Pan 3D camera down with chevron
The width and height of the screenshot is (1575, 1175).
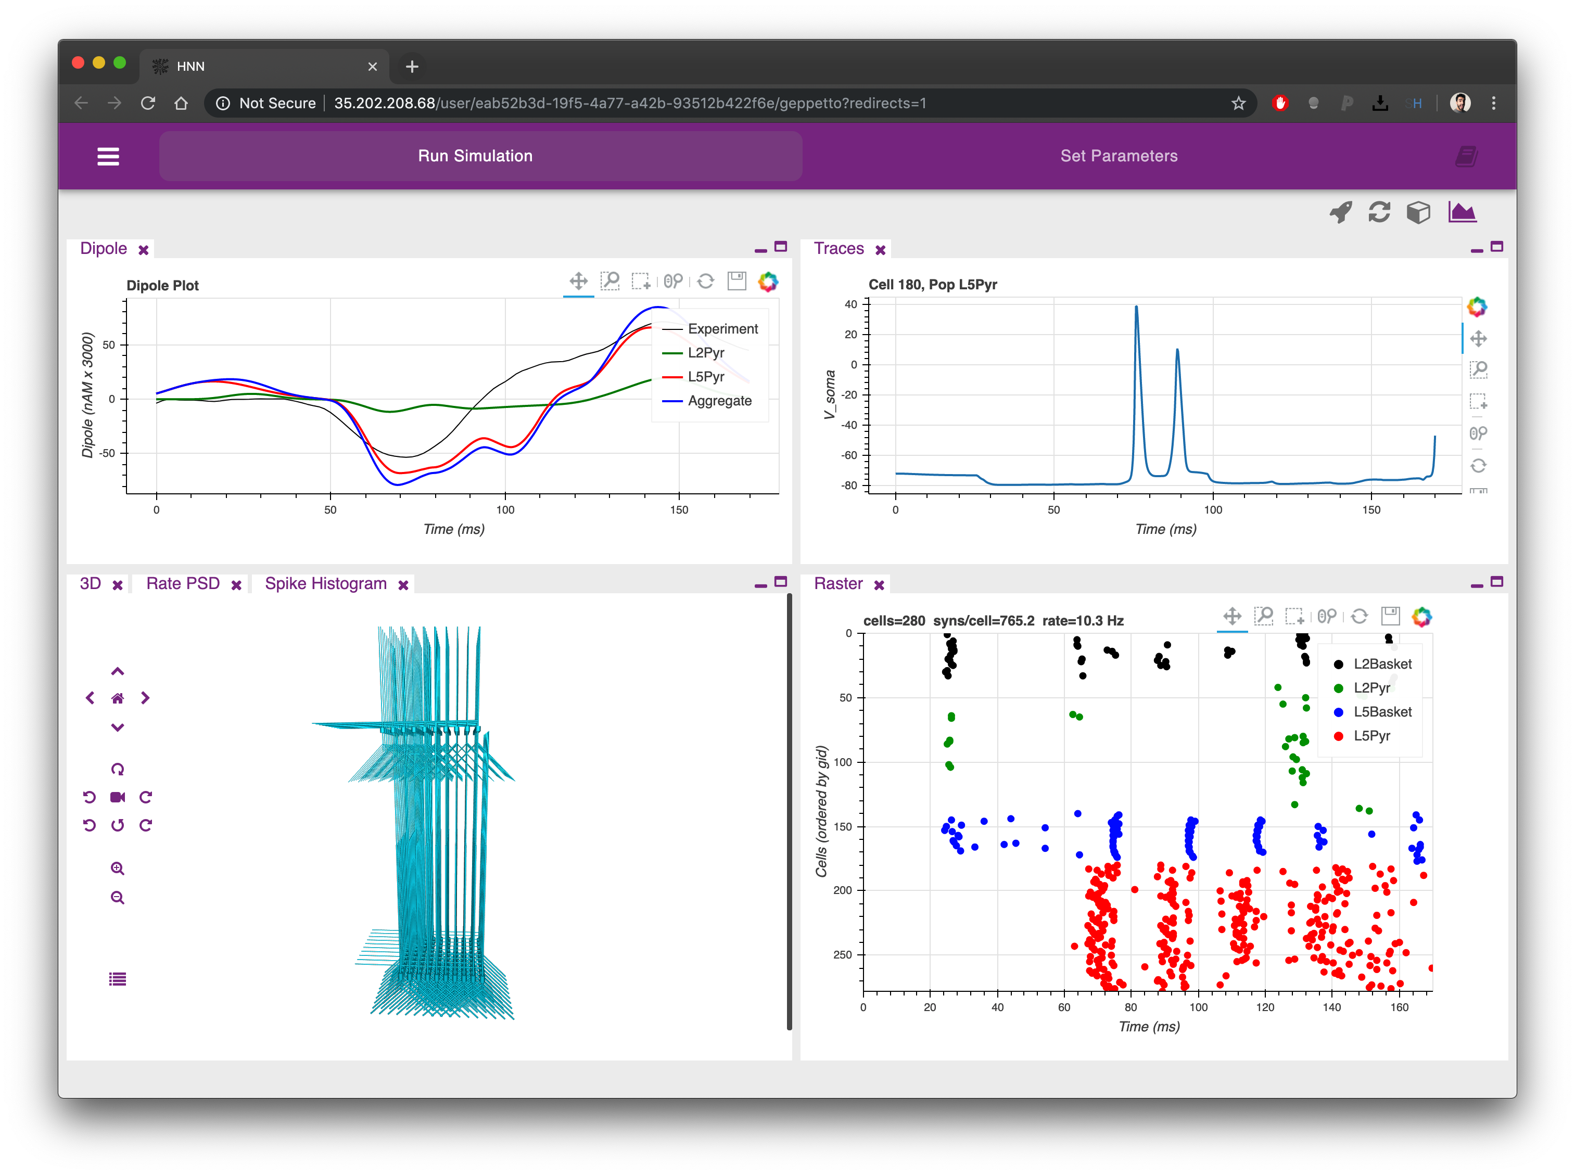click(x=118, y=727)
